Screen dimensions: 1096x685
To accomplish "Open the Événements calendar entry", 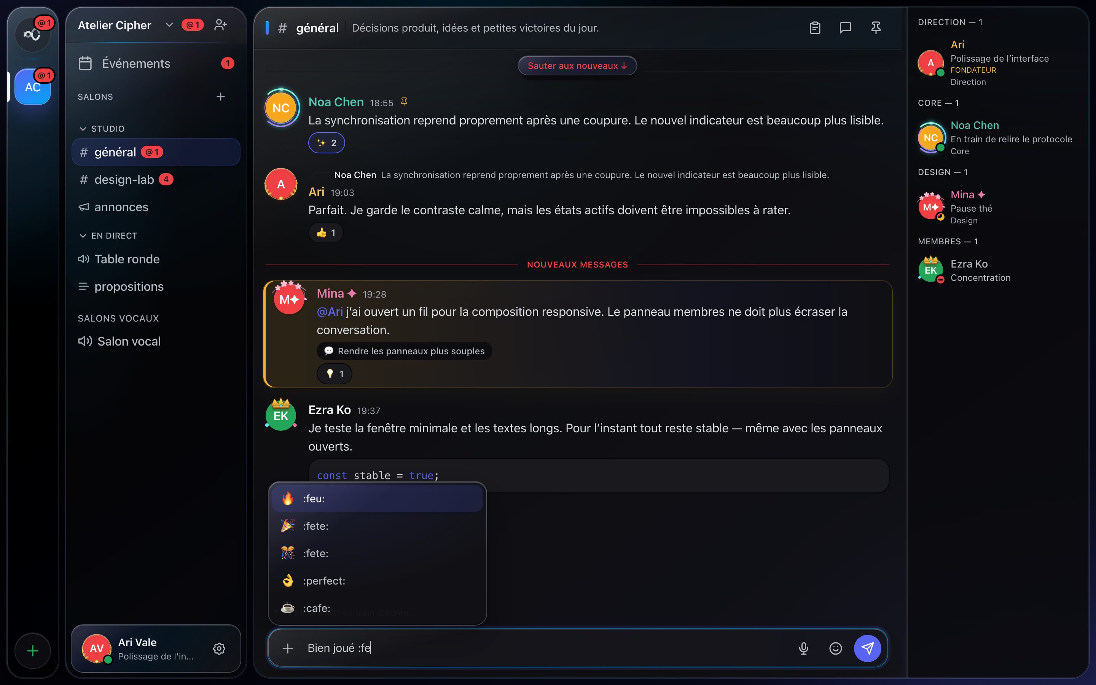I will click(x=156, y=64).
